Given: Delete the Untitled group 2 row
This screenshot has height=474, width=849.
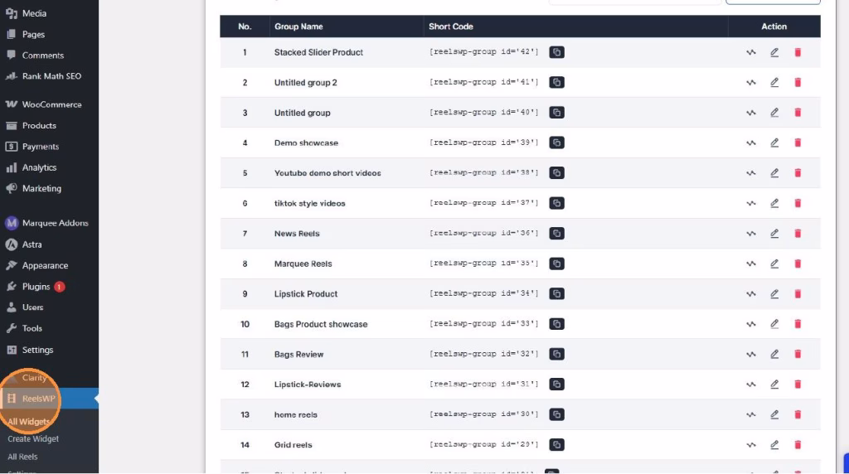Looking at the screenshot, I should 798,83.
